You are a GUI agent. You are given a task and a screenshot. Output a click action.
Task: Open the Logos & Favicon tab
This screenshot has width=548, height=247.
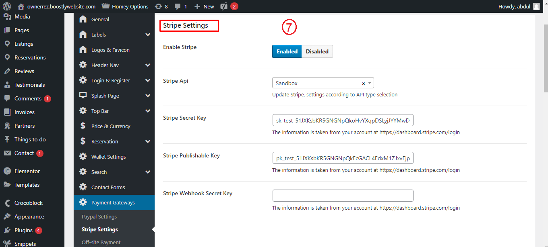coord(110,50)
